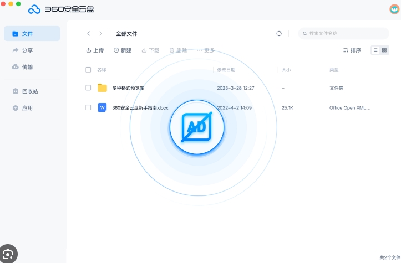Click the ad-block AD icon in center

click(197, 127)
